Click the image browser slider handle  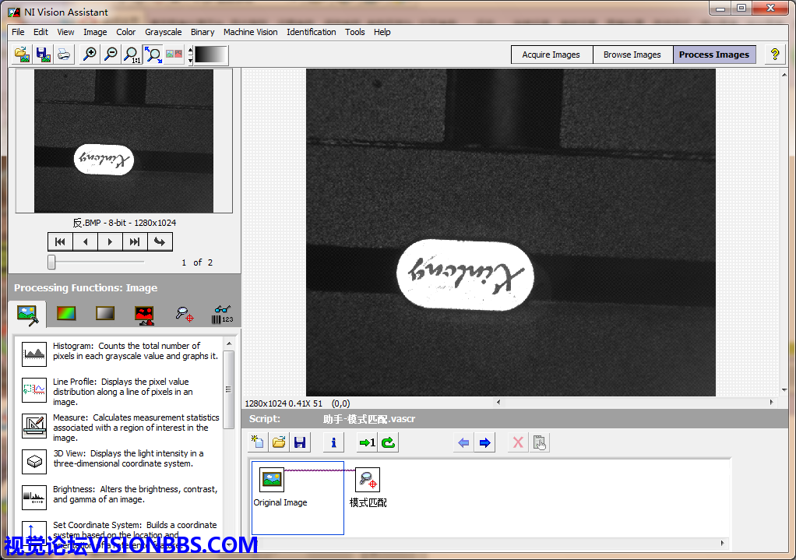51,262
